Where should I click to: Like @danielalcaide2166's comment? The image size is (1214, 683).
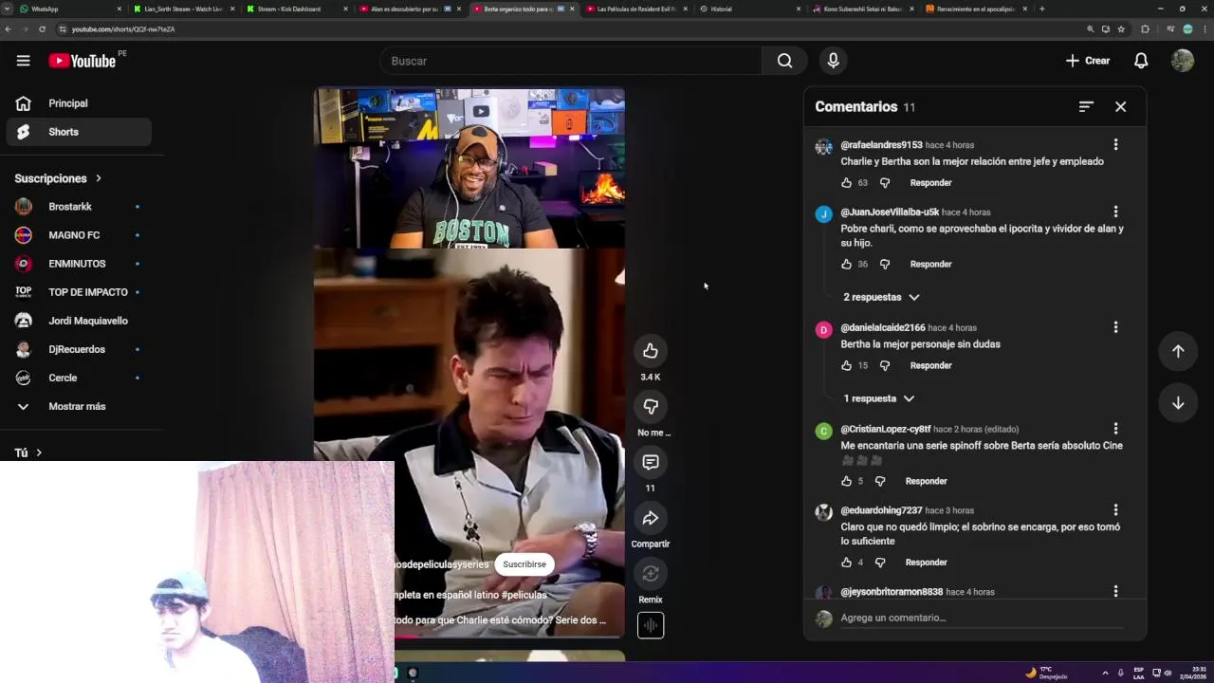point(847,365)
